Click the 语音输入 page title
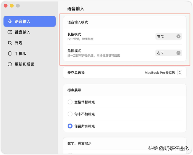 76,9
